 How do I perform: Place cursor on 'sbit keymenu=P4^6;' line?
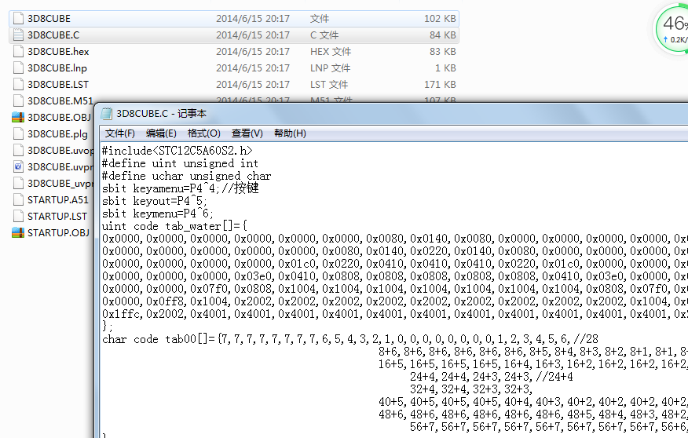click(x=158, y=214)
